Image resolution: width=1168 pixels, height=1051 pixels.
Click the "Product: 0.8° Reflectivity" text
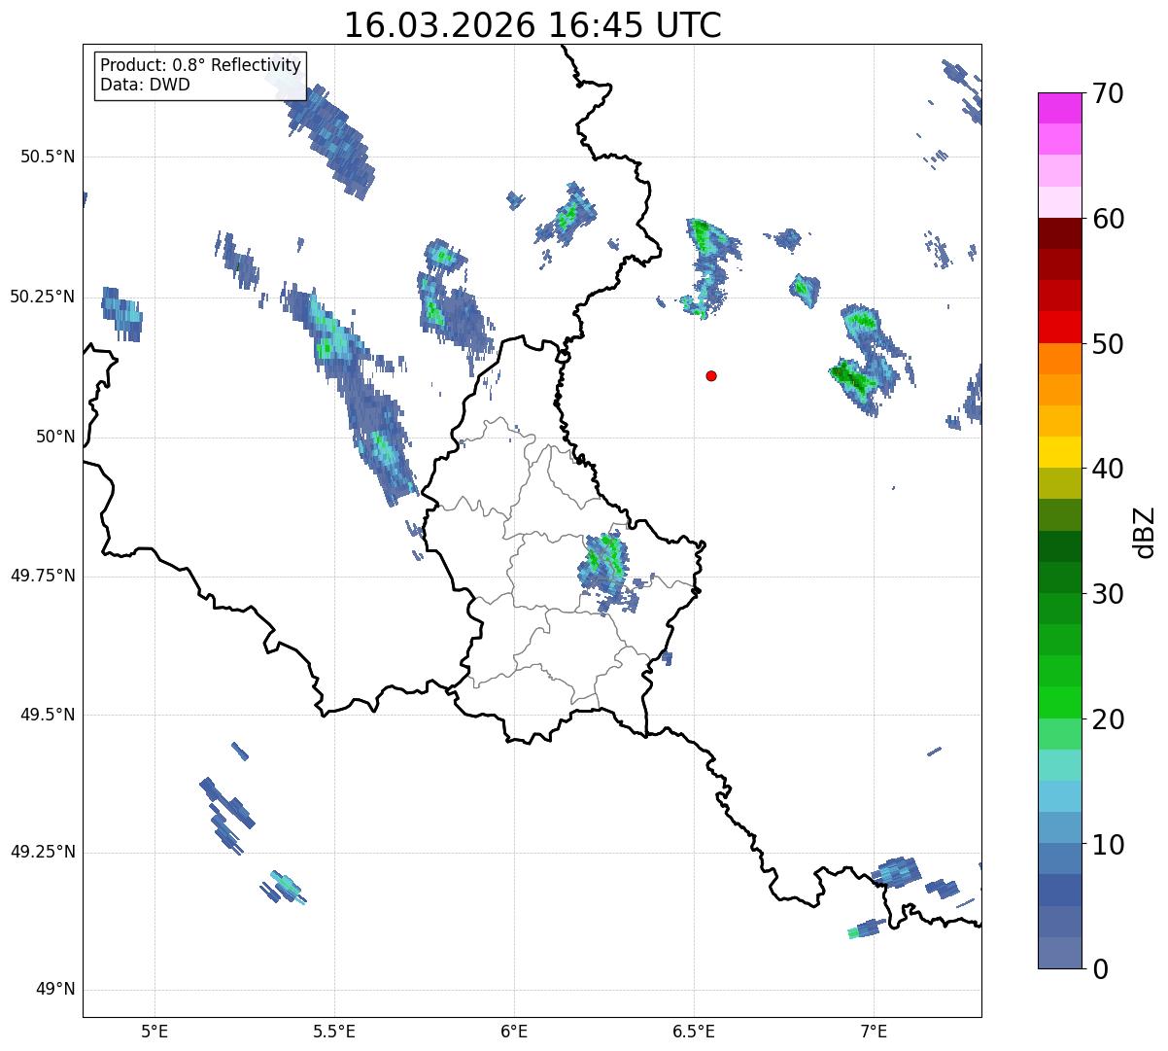pyautogui.click(x=201, y=65)
